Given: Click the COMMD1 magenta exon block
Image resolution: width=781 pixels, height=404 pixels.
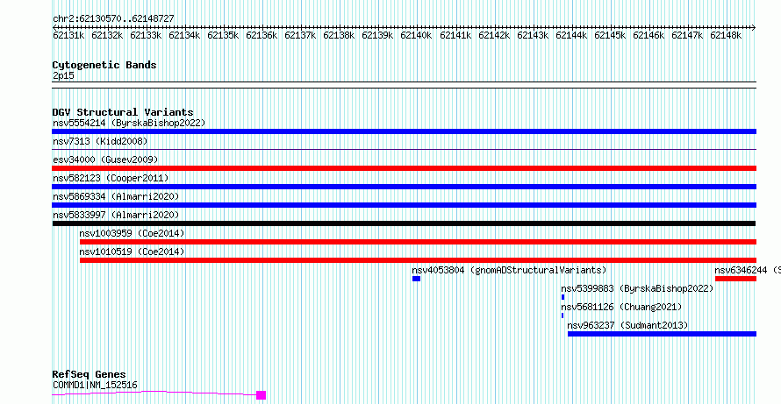Looking at the screenshot, I should pos(261,395).
